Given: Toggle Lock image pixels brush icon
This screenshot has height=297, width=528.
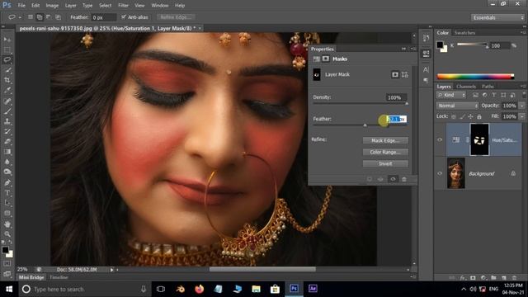Looking at the screenshot, I should (462, 116).
